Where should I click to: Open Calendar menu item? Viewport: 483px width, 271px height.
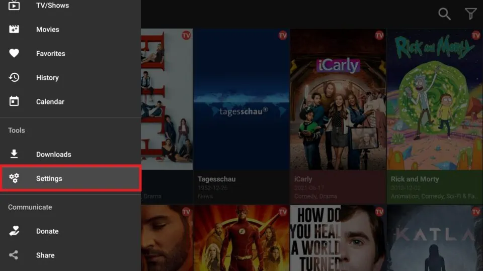click(70, 101)
